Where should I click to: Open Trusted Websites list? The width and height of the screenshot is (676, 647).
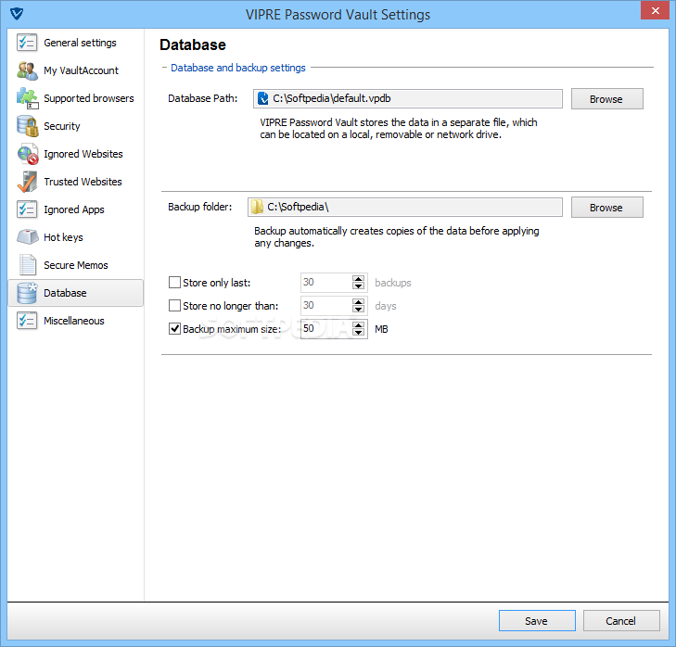click(75, 182)
